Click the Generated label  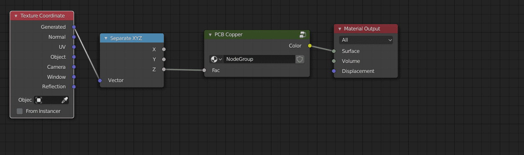point(53,27)
